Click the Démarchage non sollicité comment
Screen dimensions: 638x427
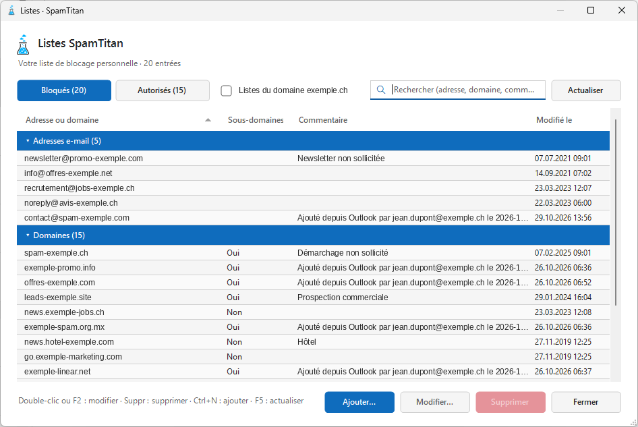[343, 253]
